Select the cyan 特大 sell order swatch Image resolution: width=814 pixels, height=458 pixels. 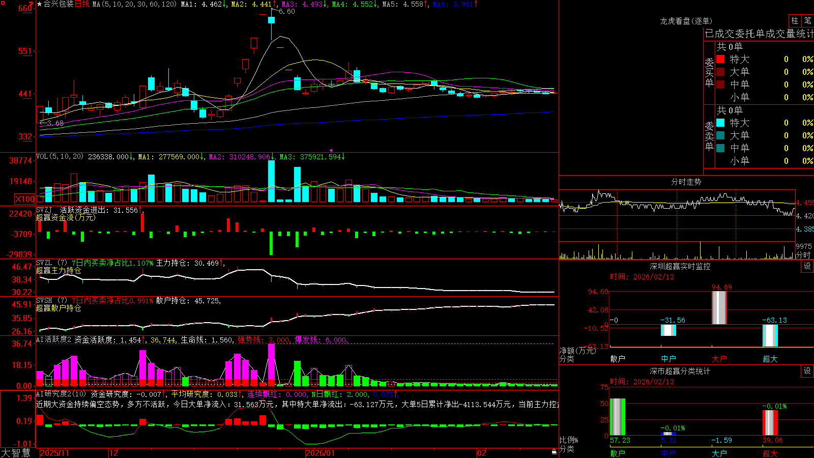[x=720, y=123]
